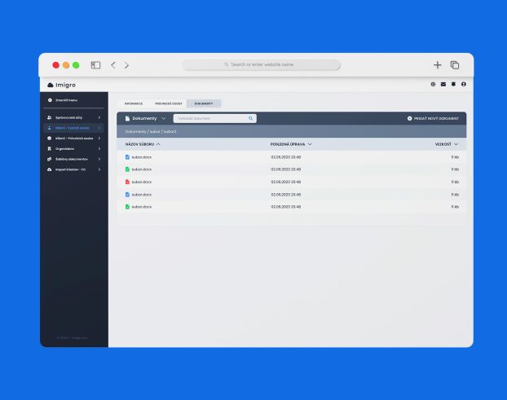Sort by Názov súboru column
The width and height of the screenshot is (507, 400).
click(x=143, y=144)
